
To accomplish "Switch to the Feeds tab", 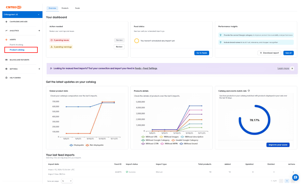I will 77,8.
